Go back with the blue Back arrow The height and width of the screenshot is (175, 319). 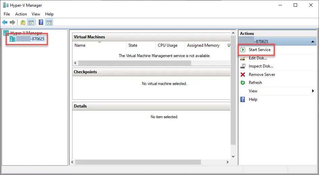(x=5, y=22)
